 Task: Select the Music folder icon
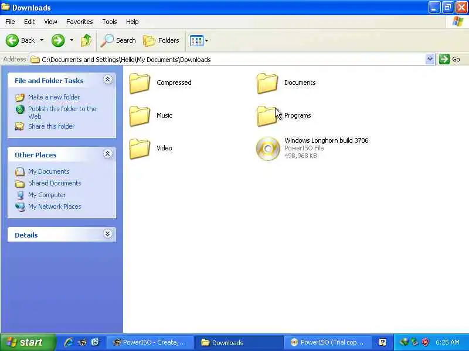tap(140, 116)
